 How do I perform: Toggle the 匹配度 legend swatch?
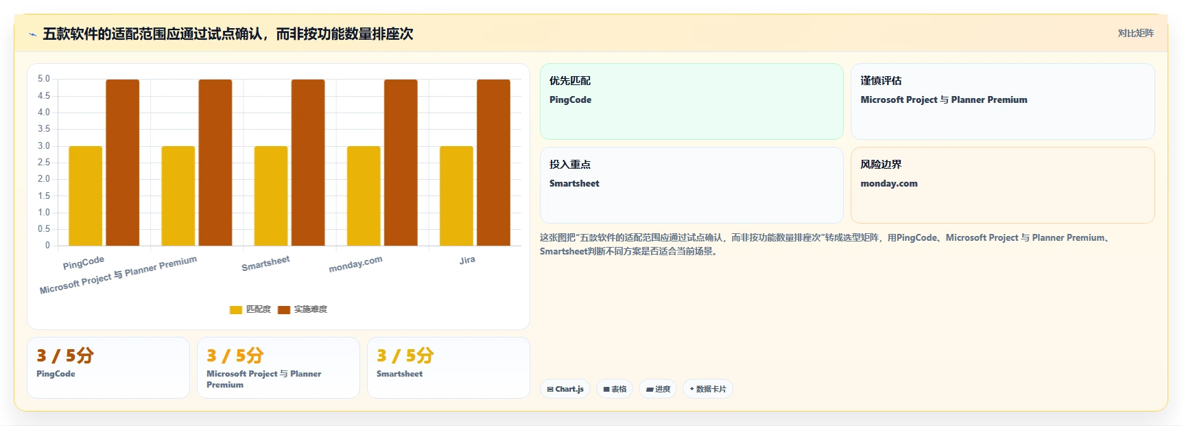[x=236, y=310]
